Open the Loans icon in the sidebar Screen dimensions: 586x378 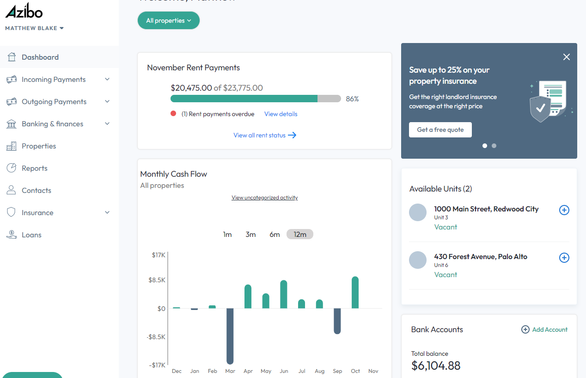12,235
